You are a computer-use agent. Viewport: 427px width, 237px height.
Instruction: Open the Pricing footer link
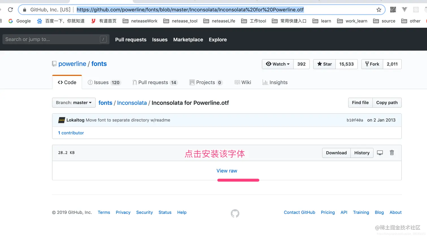pyautogui.click(x=328, y=212)
